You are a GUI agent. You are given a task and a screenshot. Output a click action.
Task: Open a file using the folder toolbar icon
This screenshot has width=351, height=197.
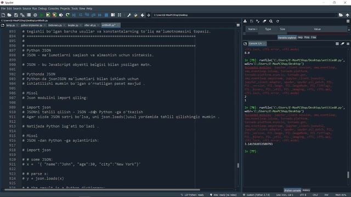point(9,15)
